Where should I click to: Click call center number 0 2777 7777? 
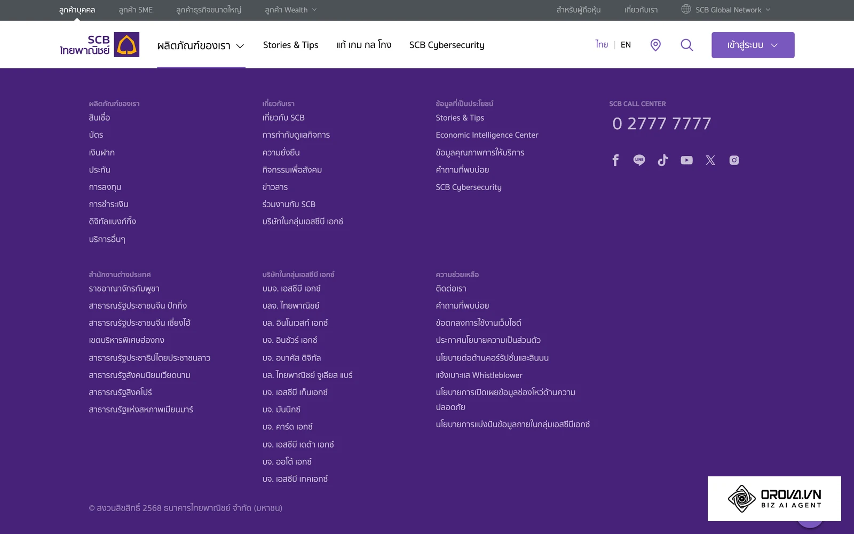point(662,124)
